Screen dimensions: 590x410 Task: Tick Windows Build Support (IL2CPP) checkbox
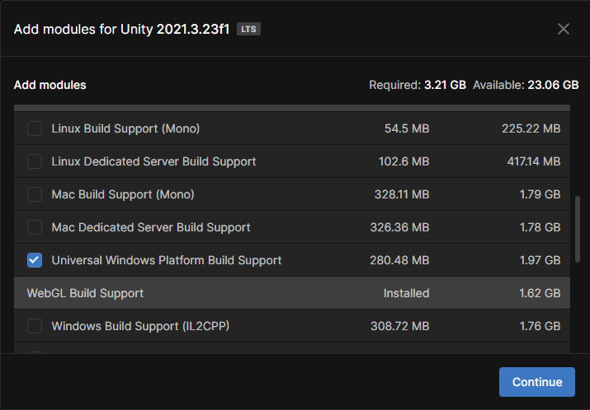tap(35, 326)
